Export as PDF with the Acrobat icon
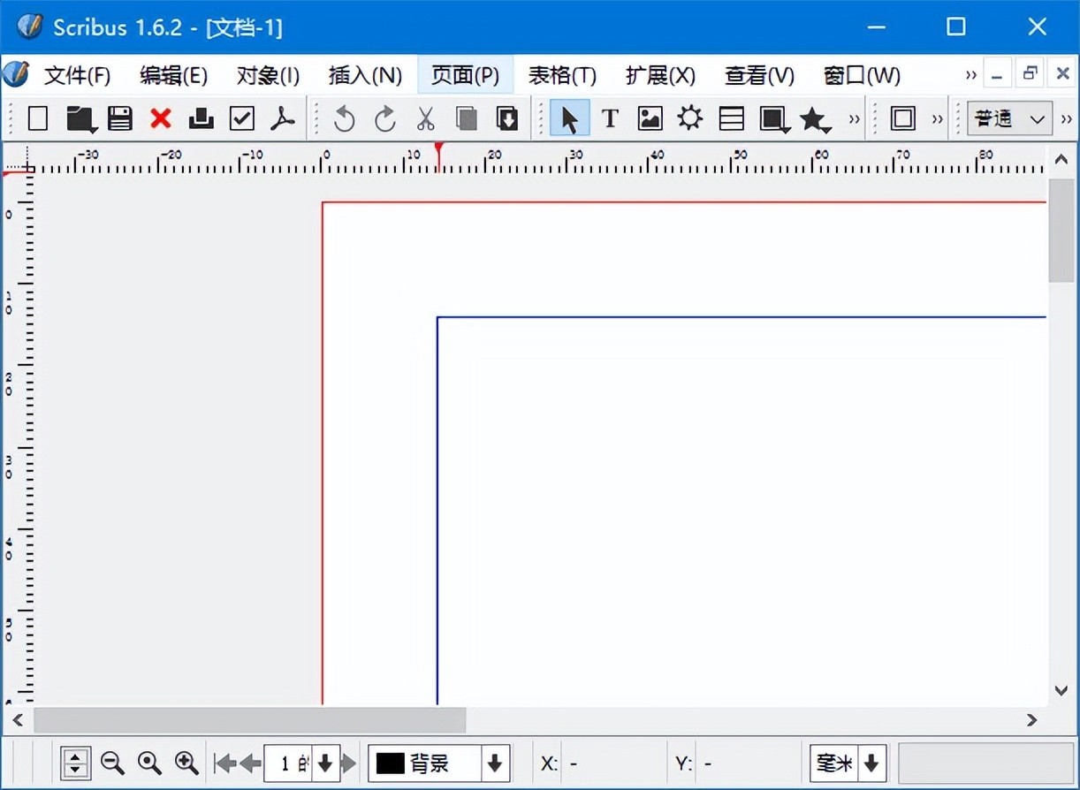1080x790 pixels. click(x=283, y=118)
